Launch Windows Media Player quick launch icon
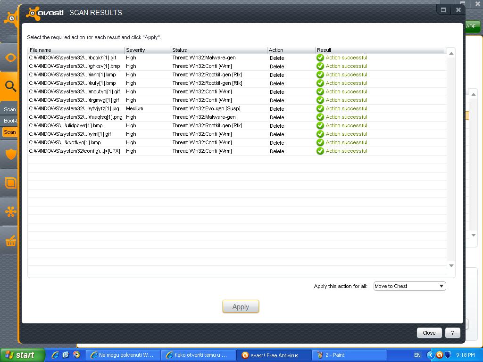 pos(76,355)
